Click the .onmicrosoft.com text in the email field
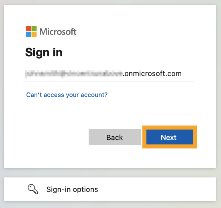 coord(152,74)
